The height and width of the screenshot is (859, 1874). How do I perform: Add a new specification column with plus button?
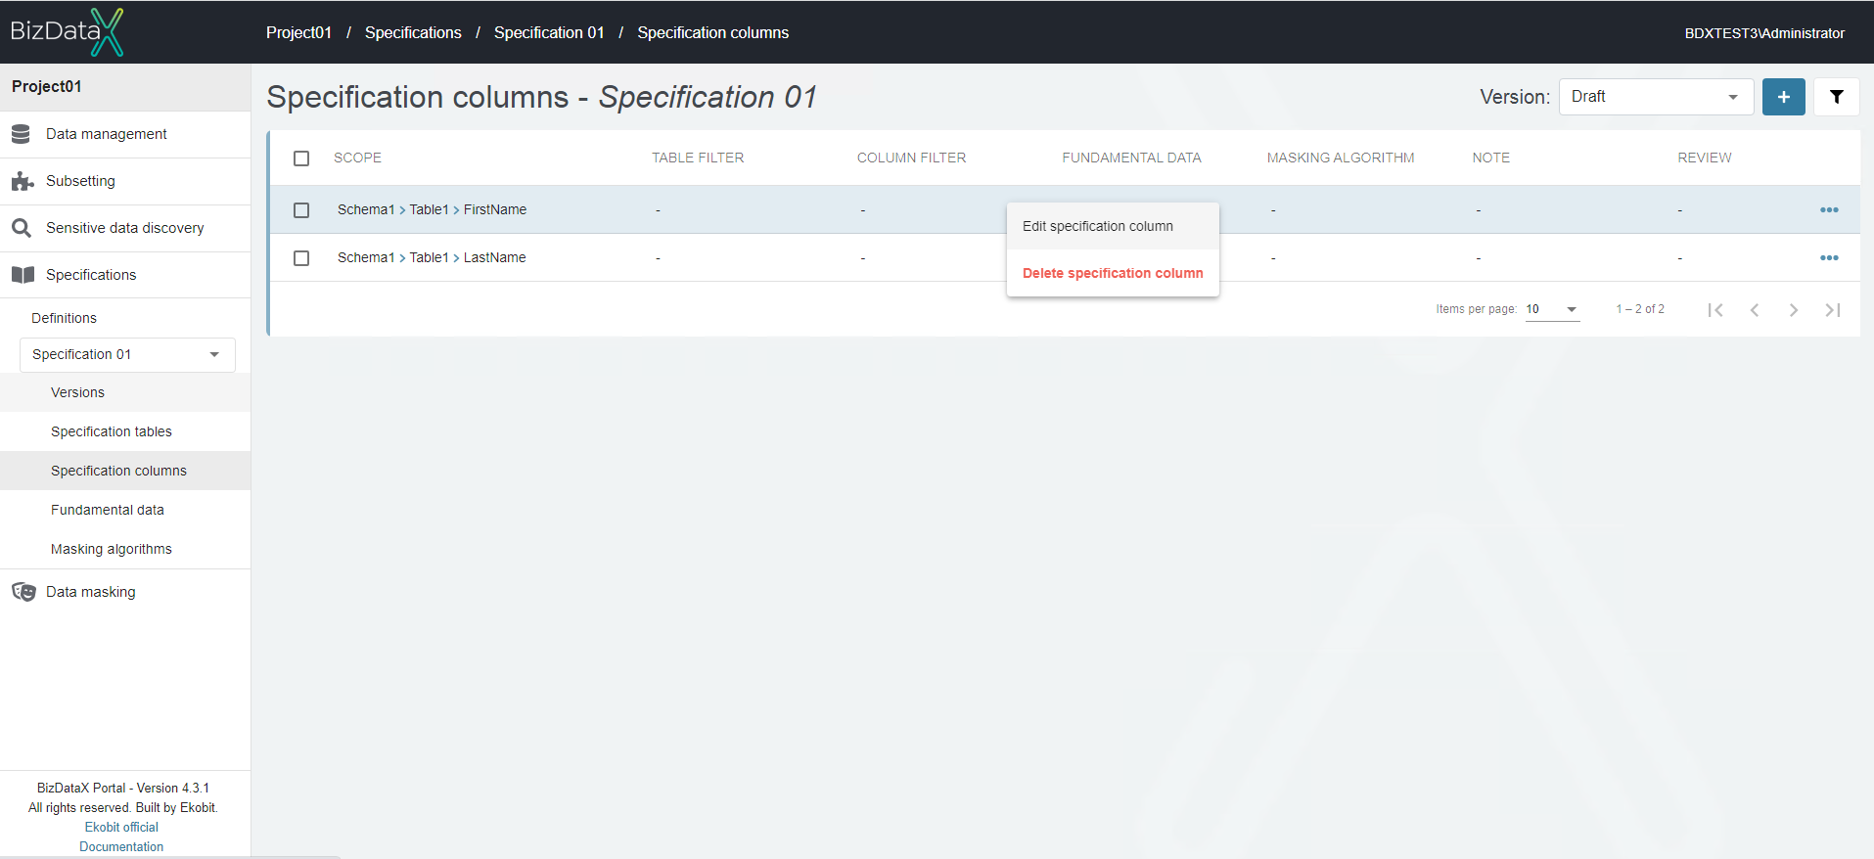click(x=1783, y=97)
